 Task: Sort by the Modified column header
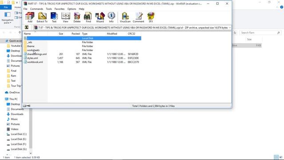pyautogui.click(x=116, y=34)
